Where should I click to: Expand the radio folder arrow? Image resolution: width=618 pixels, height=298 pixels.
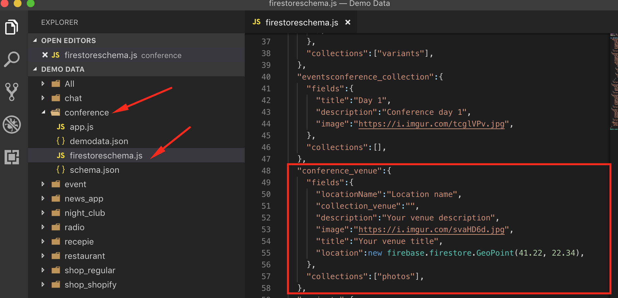tap(43, 227)
